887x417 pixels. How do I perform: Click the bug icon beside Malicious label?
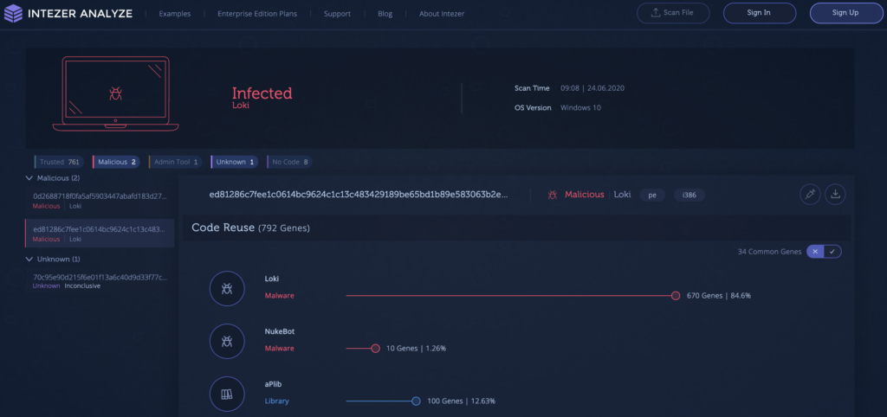pyautogui.click(x=553, y=195)
